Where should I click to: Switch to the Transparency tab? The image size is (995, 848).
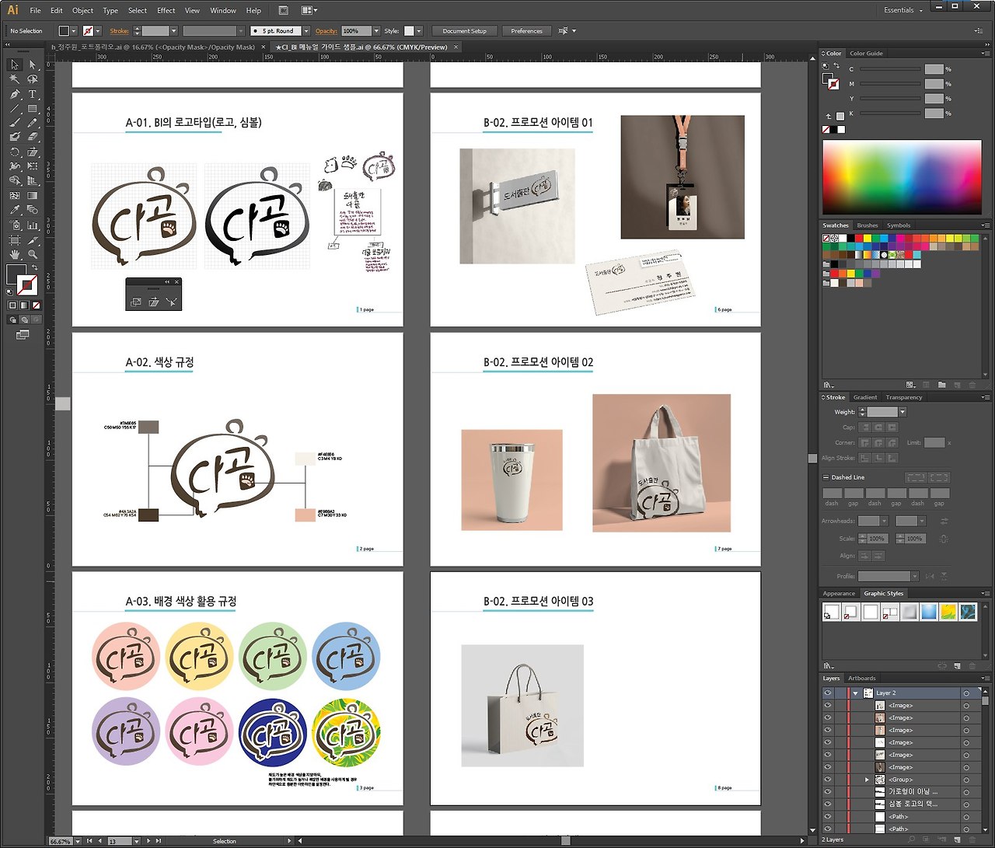[904, 397]
